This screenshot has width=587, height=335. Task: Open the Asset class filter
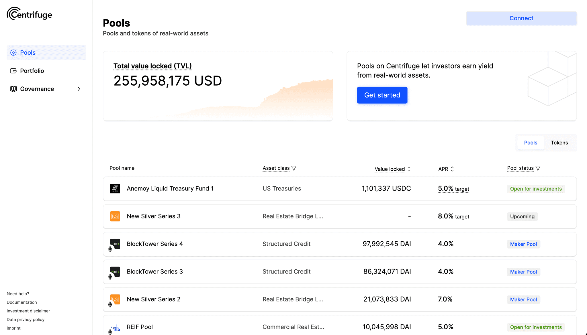pos(294,168)
